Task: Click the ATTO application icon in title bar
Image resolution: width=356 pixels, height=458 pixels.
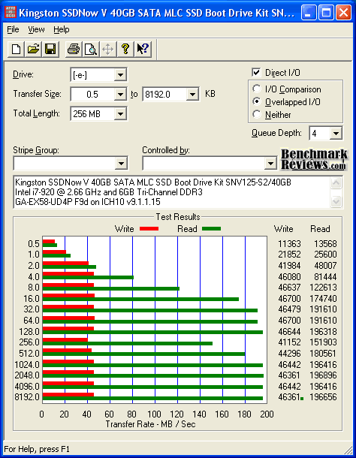Action: tap(11, 12)
